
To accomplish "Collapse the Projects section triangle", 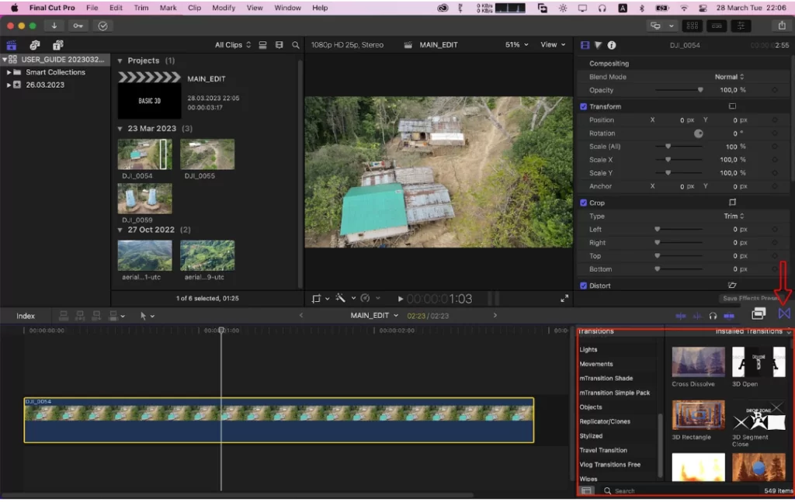I will pos(120,61).
